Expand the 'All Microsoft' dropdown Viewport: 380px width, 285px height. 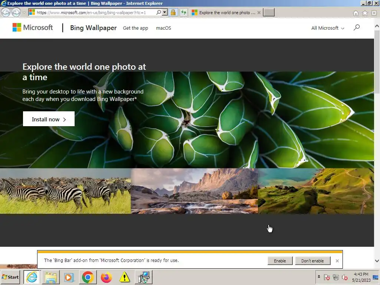pos(328,28)
